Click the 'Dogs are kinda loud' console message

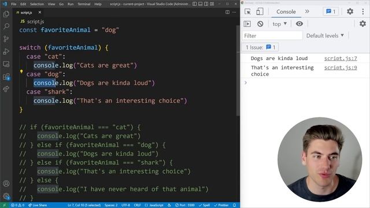coord(279,58)
